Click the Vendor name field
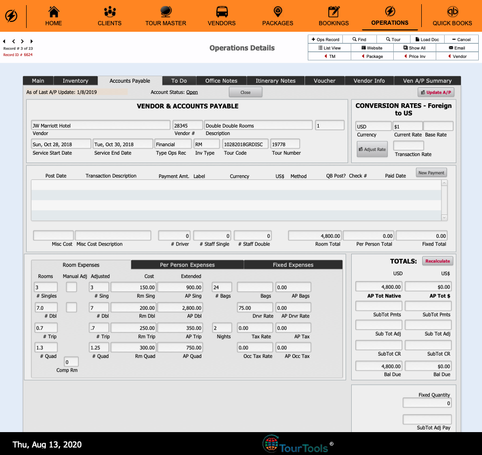Image resolution: width=482 pixels, height=455 pixels. pyautogui.click(x=100, y=126)
